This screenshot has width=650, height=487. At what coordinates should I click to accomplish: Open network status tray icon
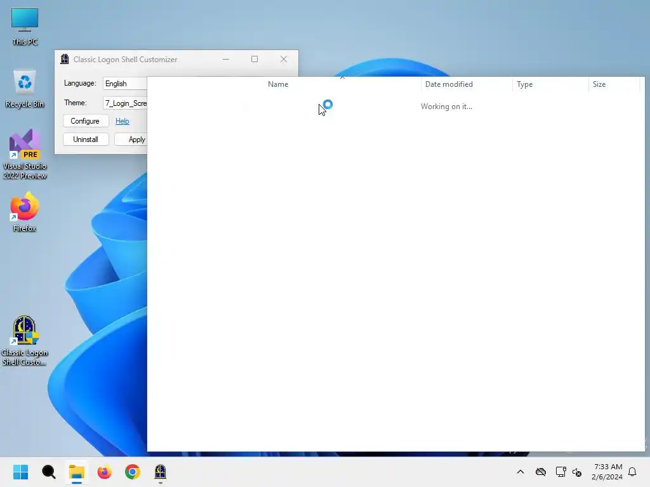560,472
